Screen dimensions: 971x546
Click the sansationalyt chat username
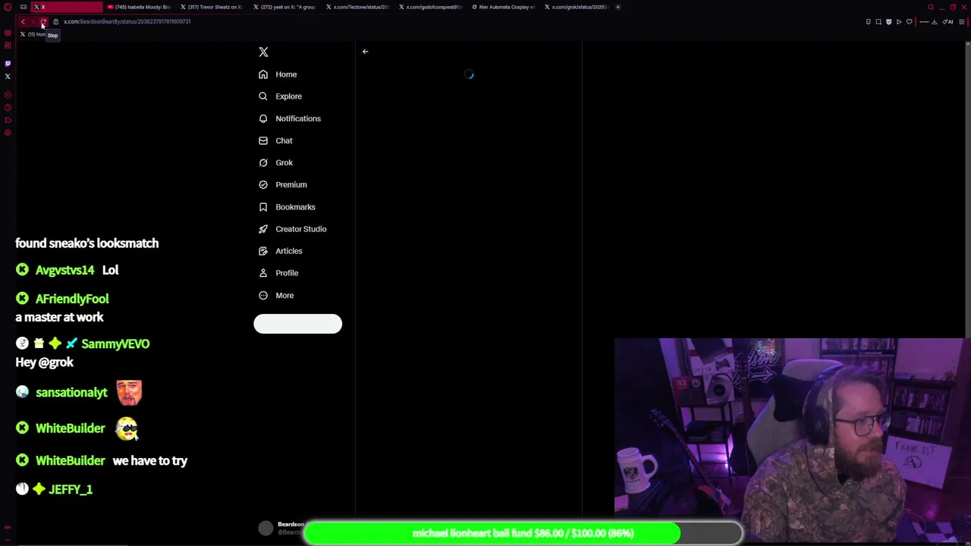(71, 392)
